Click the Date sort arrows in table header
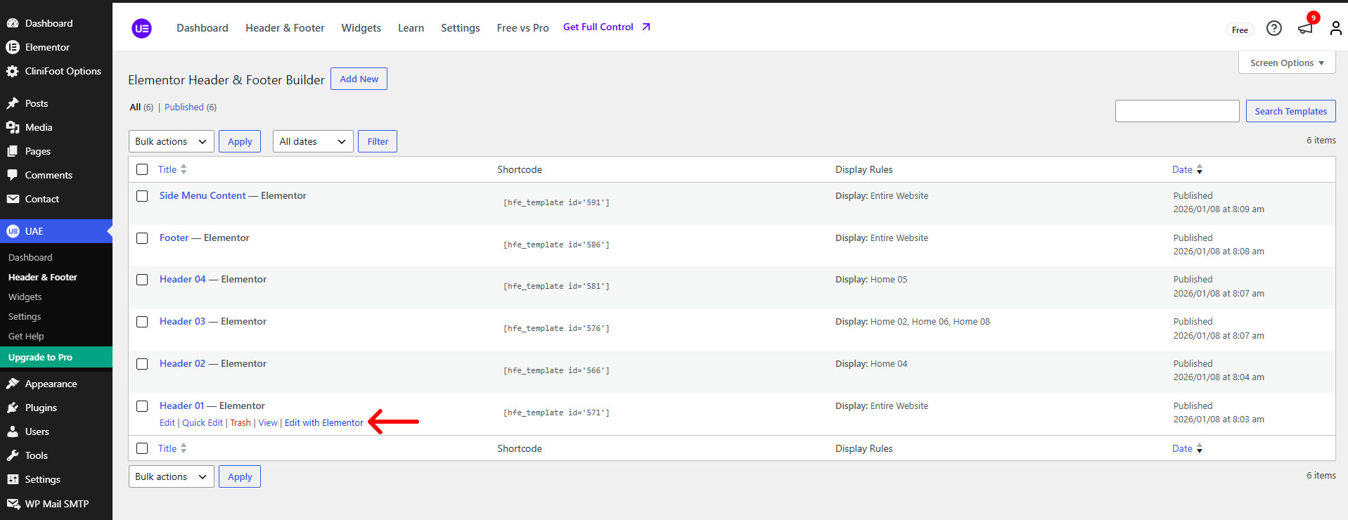The height and width of the screenshot is (520, 1348). [1200, 169]
